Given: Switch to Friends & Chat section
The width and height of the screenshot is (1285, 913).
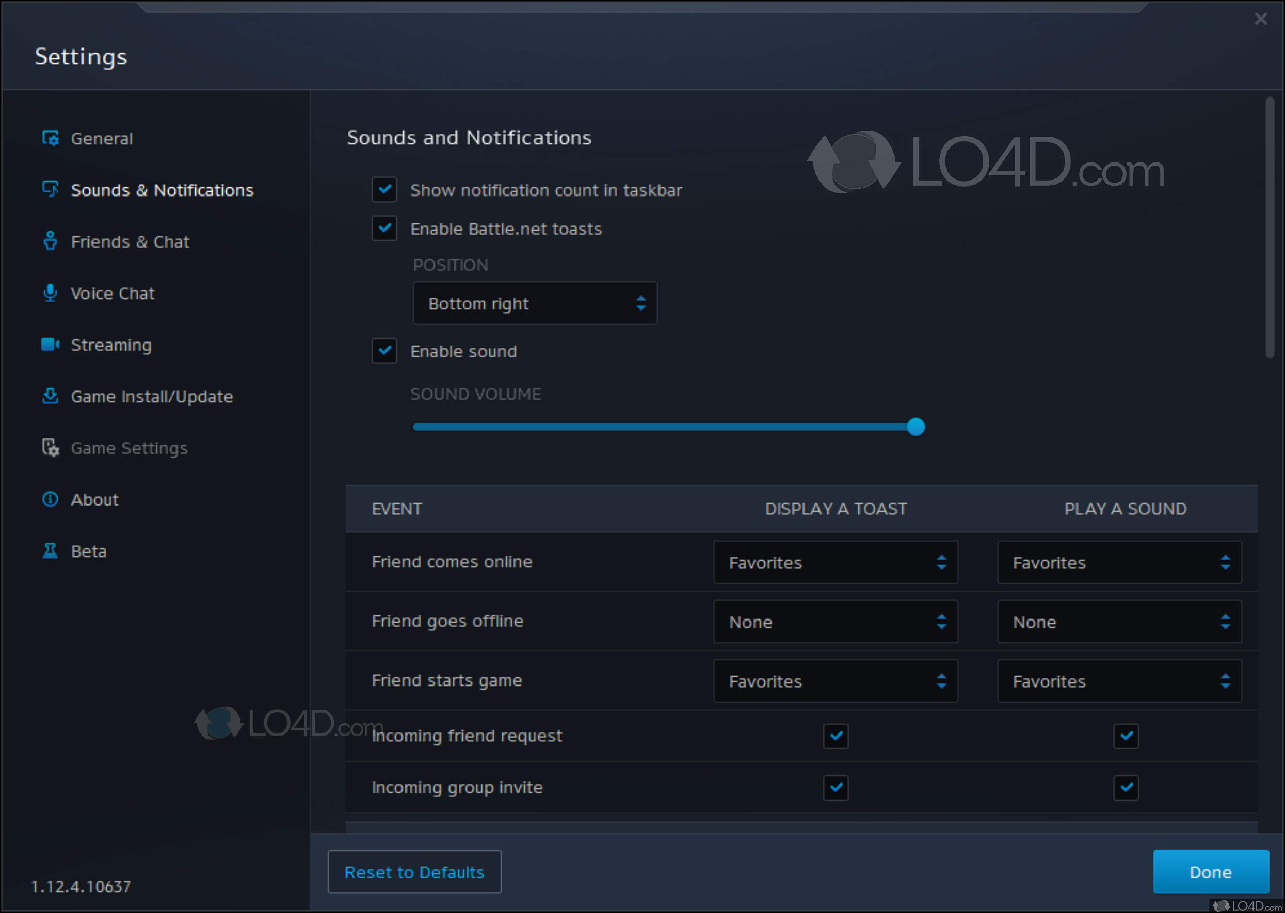Looking at the screenshot, I should (130, 242).
